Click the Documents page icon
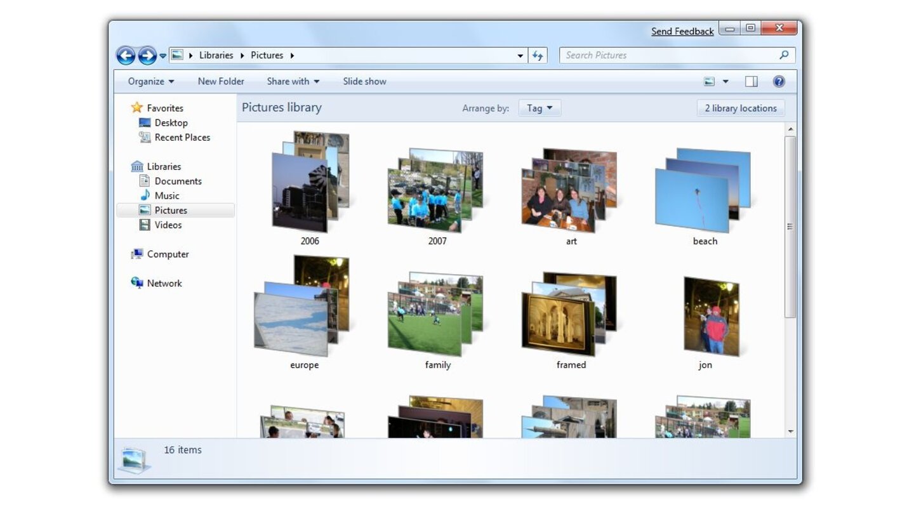 click(145, 181)
